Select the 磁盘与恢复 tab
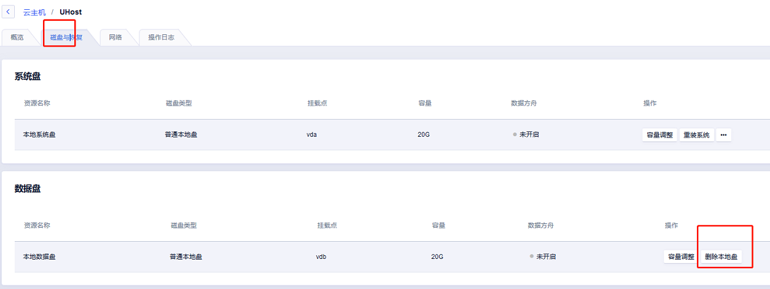Screen dimensions: 770x289 click(66, 37)
